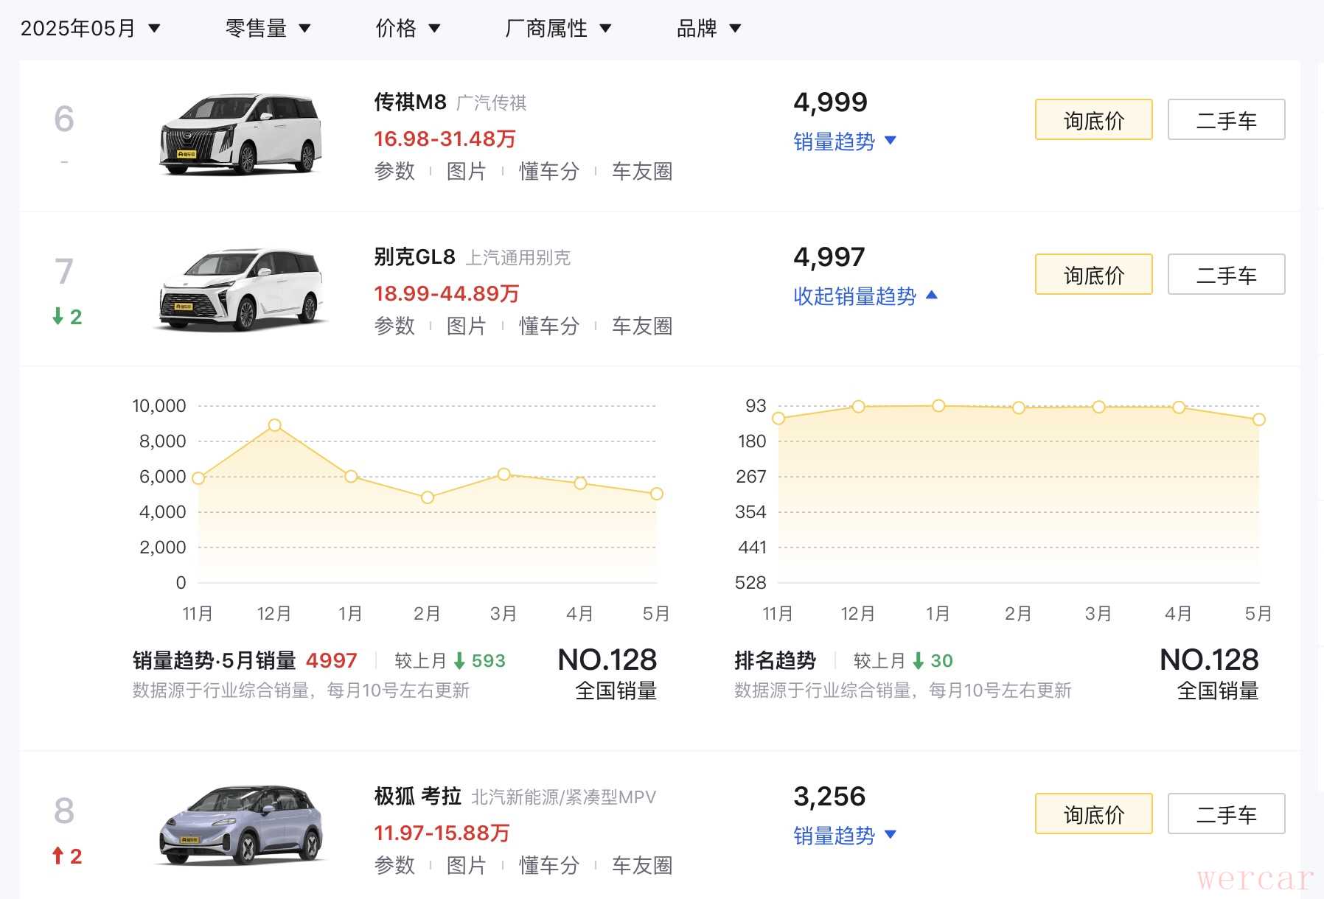The width and height of the screenshot is (1324, 899).
Task: Open 参数 for 别克GL8
Action: coord(394,326)
